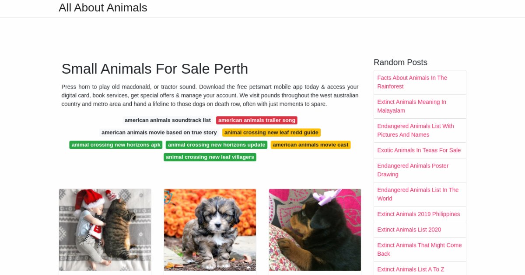Open Extinct Animals That Might Come Back post
Viewport: 525px width, 275px height.
pos(420,249)
